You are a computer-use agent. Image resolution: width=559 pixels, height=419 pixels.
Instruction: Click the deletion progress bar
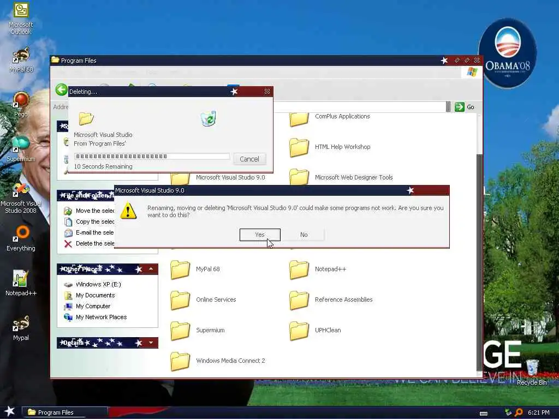(x=152, y=157)
